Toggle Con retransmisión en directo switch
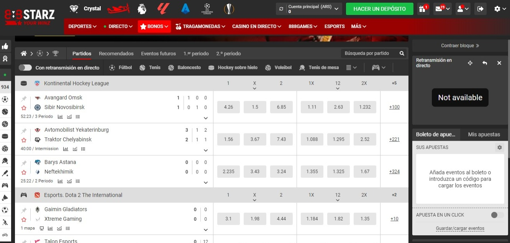Image resolution: width=510 pixels, height=243 pixels. [x=25, y=67]
